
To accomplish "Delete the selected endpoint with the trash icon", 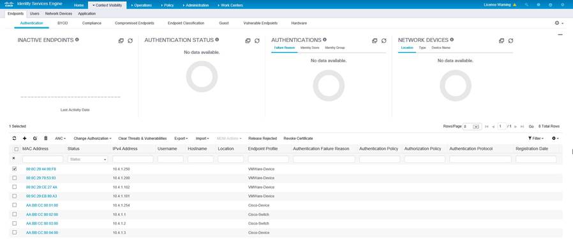I will 46,139.
